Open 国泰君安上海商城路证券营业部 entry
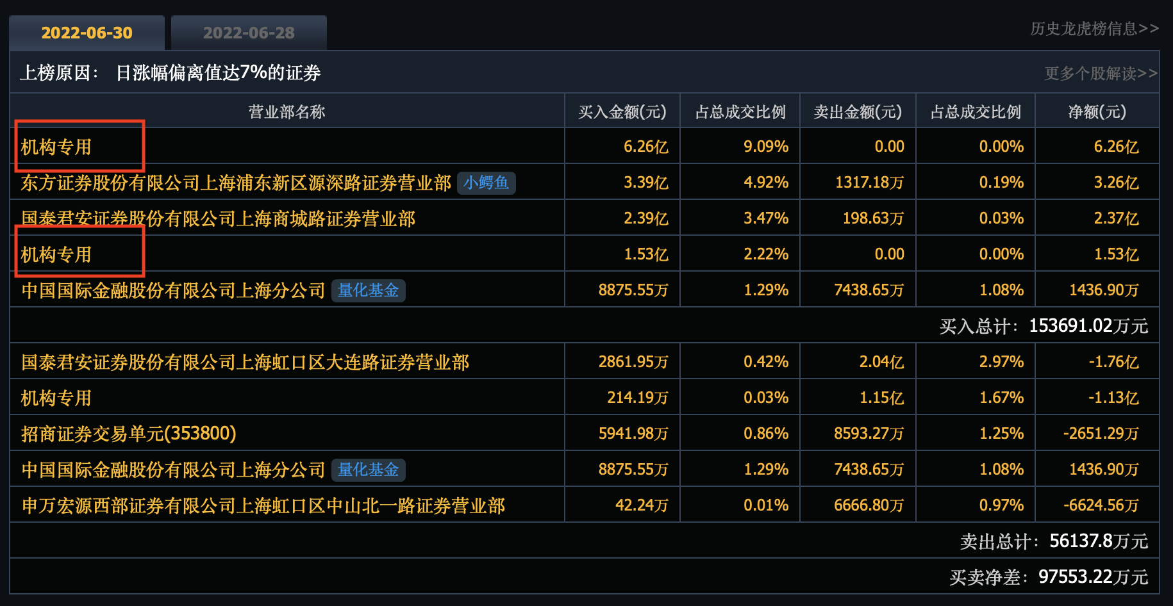Screen dimensions: 1173x606 (x=218, y=219)
